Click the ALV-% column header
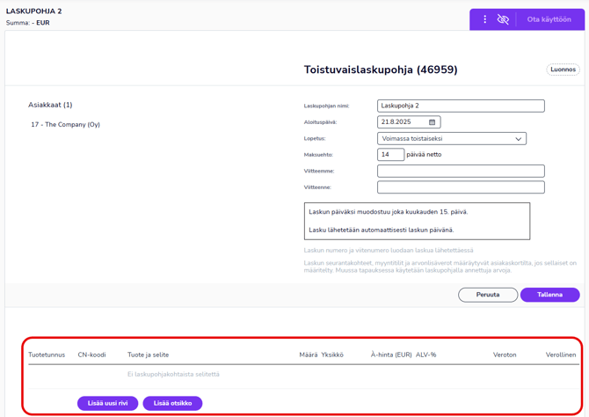Image resolution: width=589 pixels, height=417 pixels. point(426,355)
